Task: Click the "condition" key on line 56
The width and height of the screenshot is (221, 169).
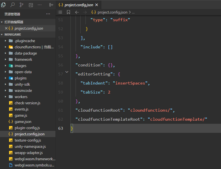Action: (89, 65)
